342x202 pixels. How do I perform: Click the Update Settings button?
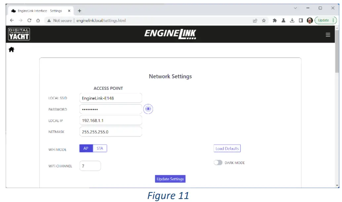pyautogui.click(x=170, y=179)
